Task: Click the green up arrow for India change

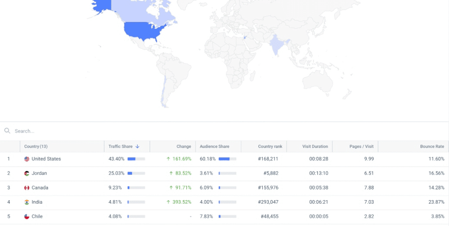Action: coord(168,202)
